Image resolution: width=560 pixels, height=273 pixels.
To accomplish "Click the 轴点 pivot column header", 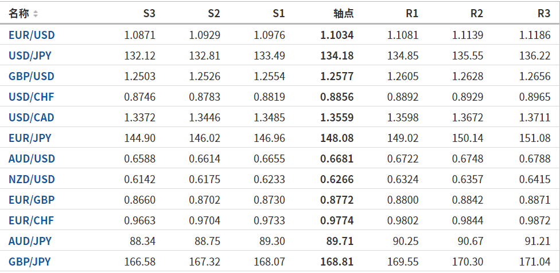I will 343,13.
